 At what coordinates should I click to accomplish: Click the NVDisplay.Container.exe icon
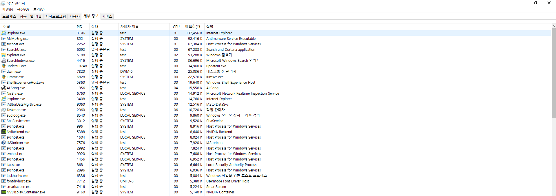pos(4,192)
